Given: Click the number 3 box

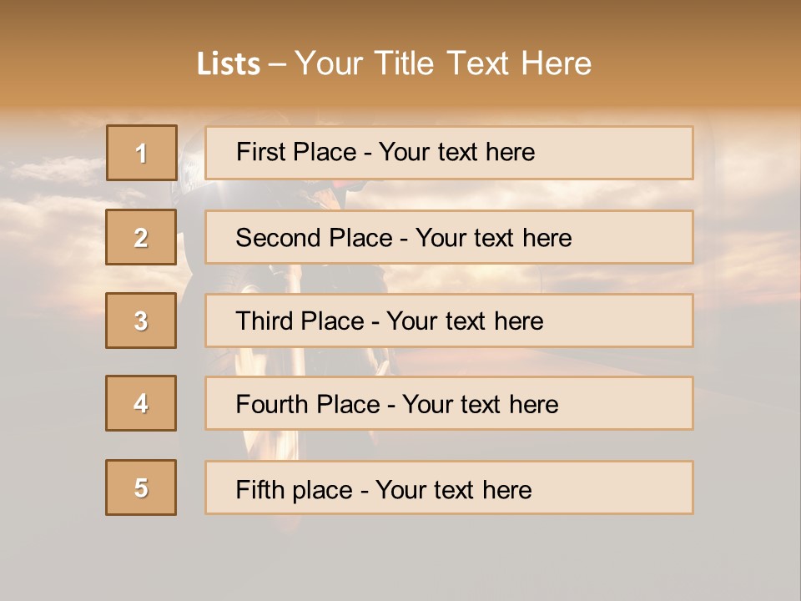Looking at the screenshot, I should point(141,321).
